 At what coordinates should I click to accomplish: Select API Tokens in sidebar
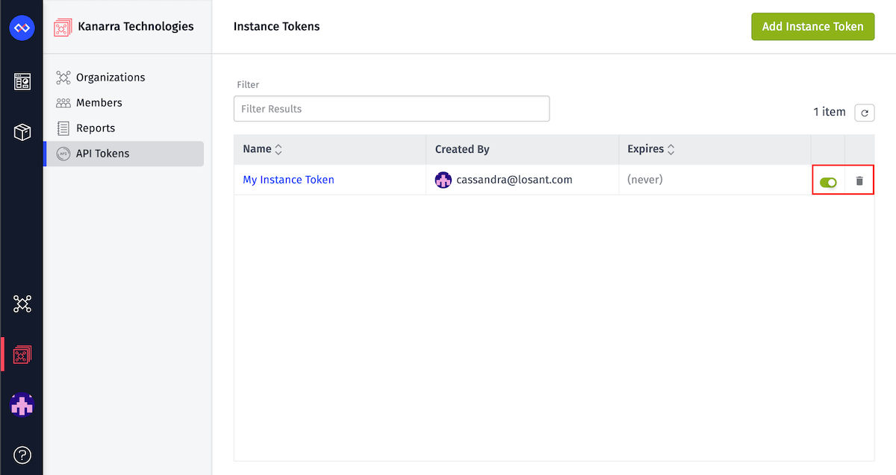click(x=123, y=154)
